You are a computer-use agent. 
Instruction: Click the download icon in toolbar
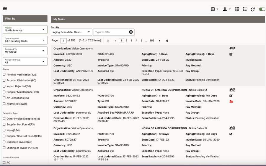225,9
